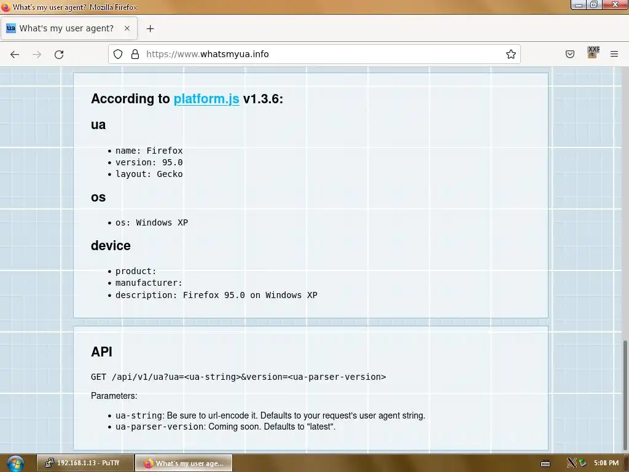
Task: Open the clock showing 5:08 PM
Action: click(x=606, y=463)
